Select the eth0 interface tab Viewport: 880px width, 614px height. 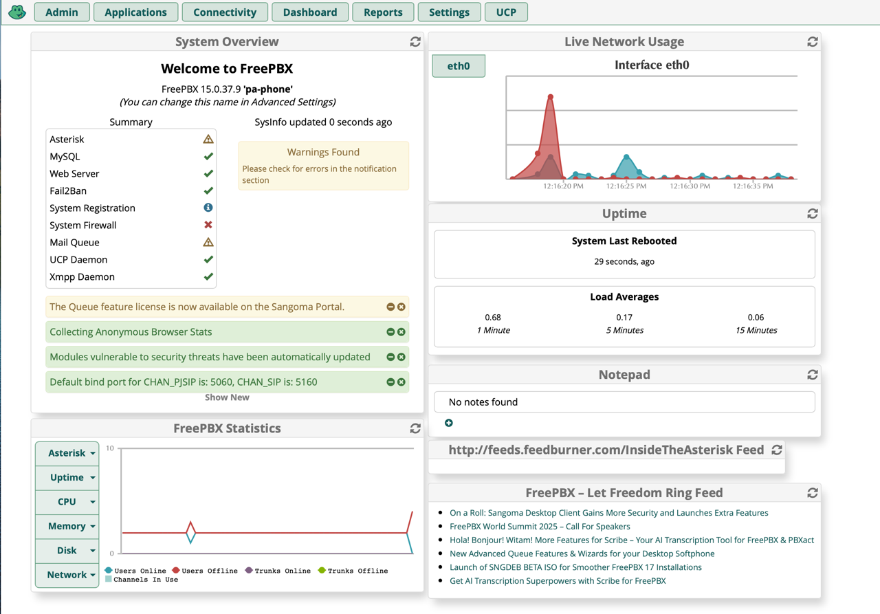(x=459, y=66)
